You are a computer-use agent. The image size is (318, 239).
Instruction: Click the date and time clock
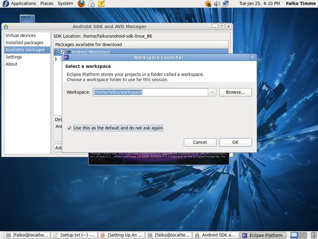tap(260, 4)
